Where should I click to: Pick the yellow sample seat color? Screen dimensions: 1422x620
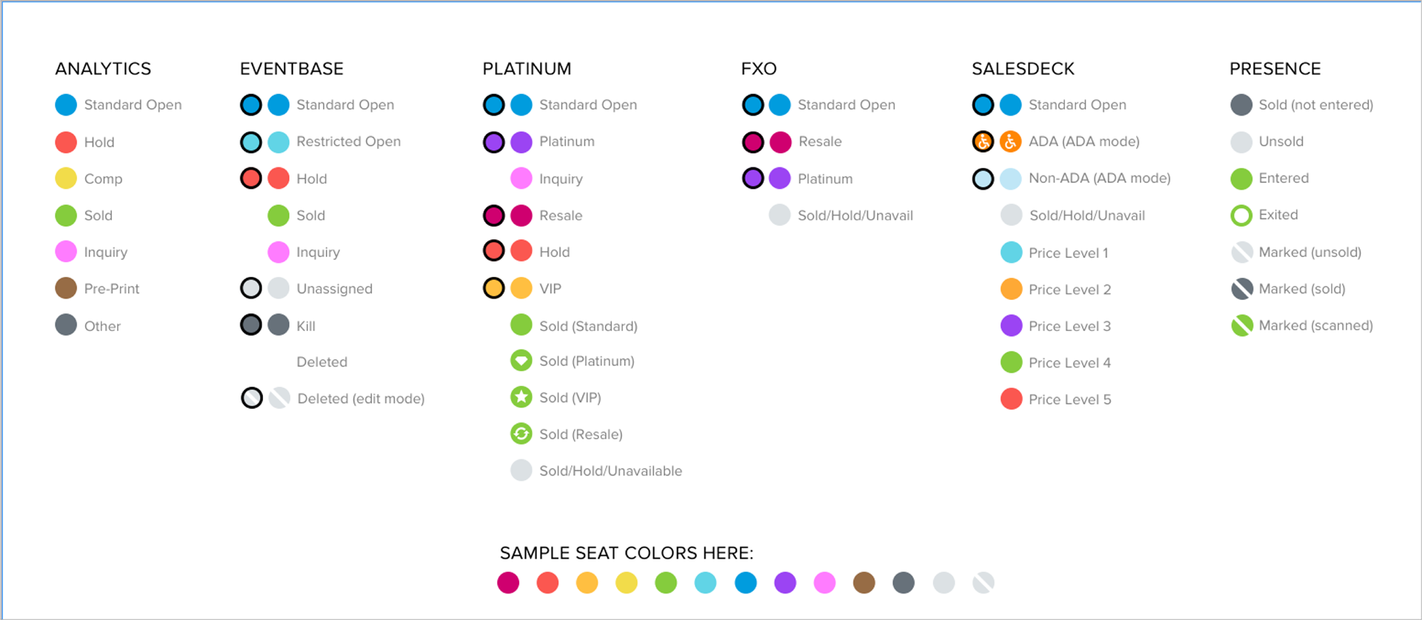pos(627,583)
